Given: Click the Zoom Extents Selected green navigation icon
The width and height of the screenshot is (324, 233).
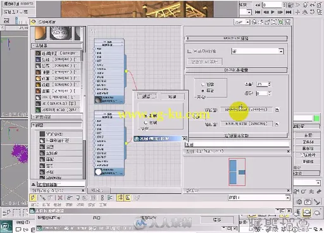Looking at the screenshot, I should pyautogui.click(x=281, y=21).
